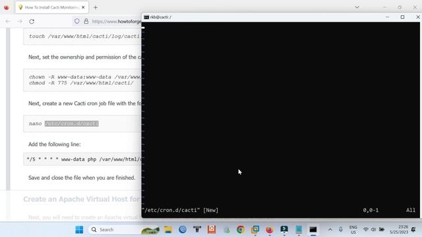The image size is (422, 237).
Task: Show hidden system tray icons chevron
Action: (x=330, y=230)
